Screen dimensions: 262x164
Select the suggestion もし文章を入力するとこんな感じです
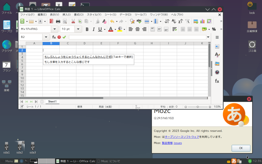(x=67, y=62)
